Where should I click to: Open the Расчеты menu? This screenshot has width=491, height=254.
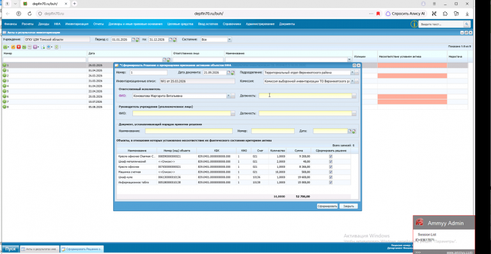[27, 24]
